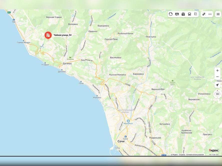
Task: Open the map layers selector
Action: 196,14
